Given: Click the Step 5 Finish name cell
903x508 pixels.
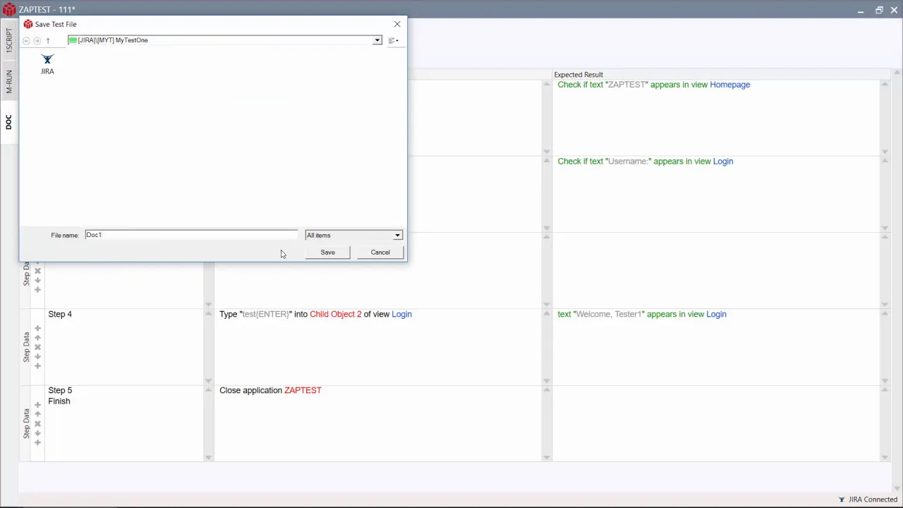Looking at the screenshot, I should click(x=124, y=422).
